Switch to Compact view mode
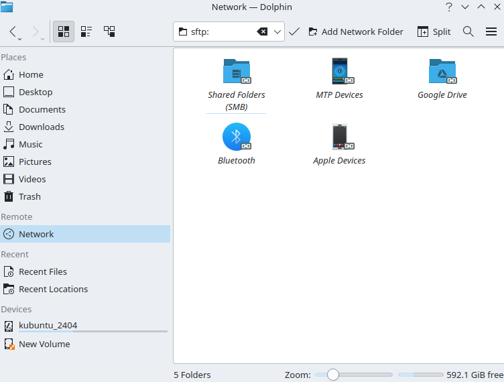Image resolution: width=504 pixels, height=382 pixels. [x=86, y=31]
